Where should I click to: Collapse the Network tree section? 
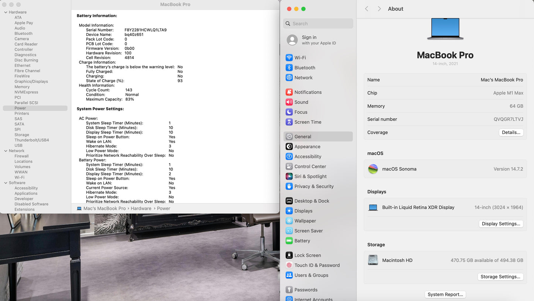point(6,151)
